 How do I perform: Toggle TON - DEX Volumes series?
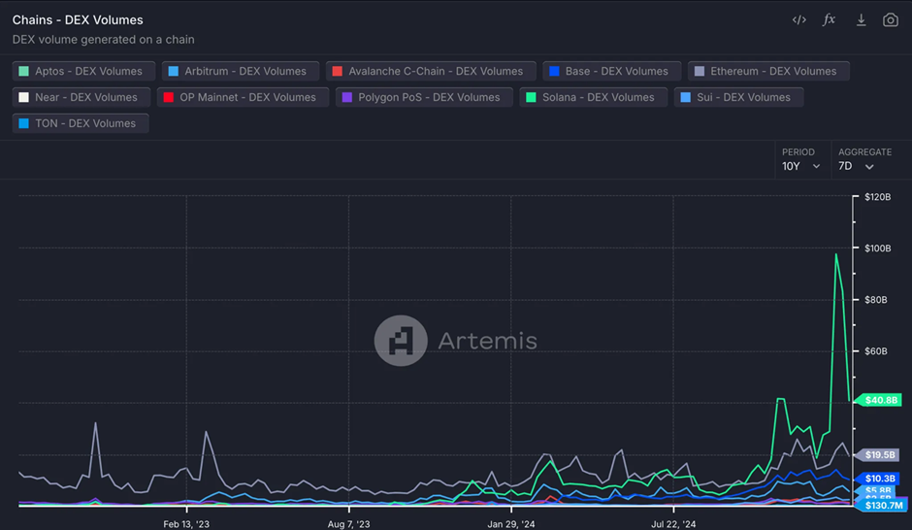(81, 123)
